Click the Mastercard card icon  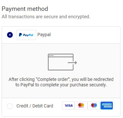point(81,106)
